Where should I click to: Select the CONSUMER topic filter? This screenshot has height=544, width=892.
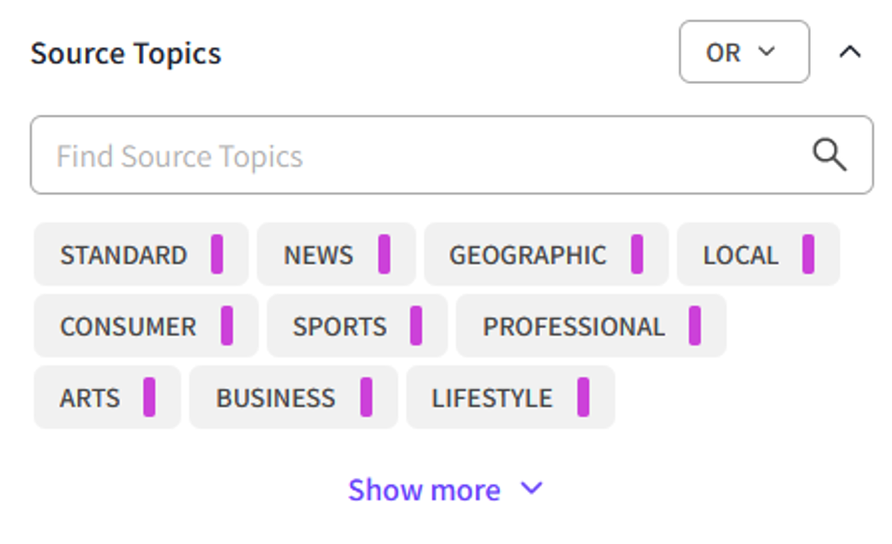point(128,326)
